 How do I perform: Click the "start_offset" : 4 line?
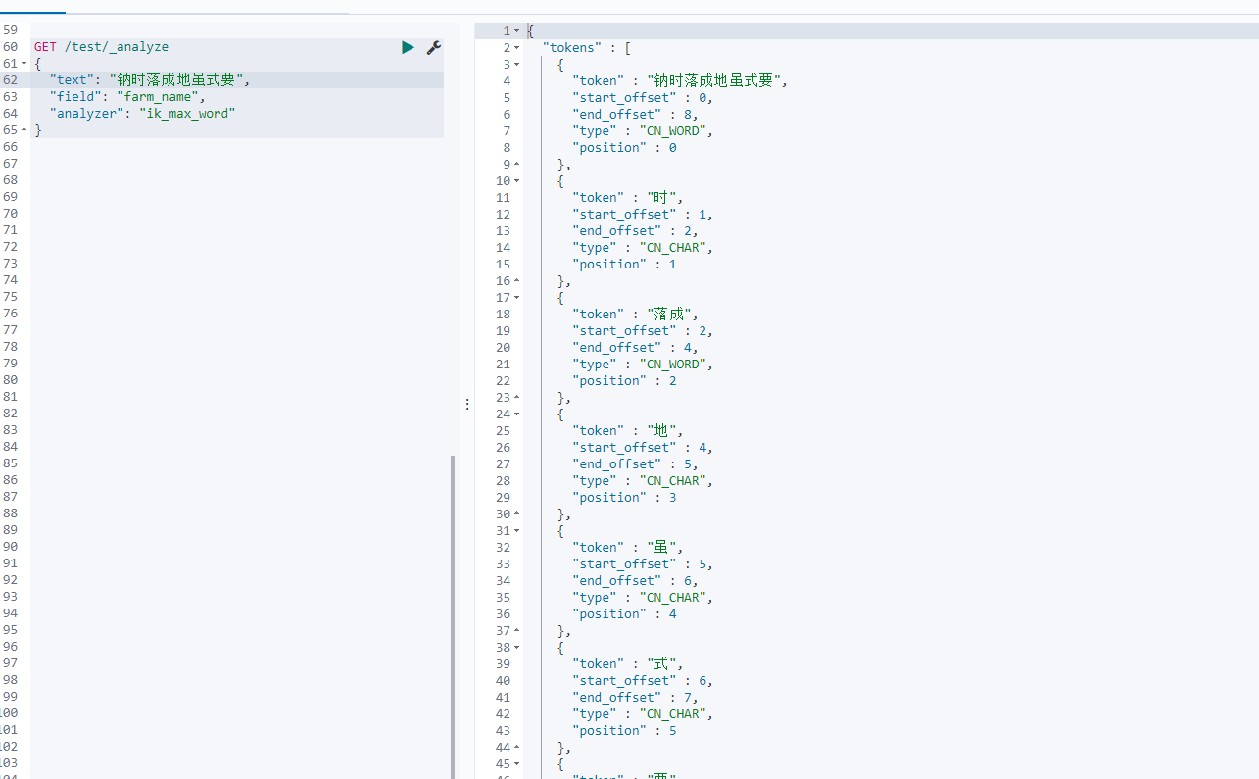[x=643, y=448]
